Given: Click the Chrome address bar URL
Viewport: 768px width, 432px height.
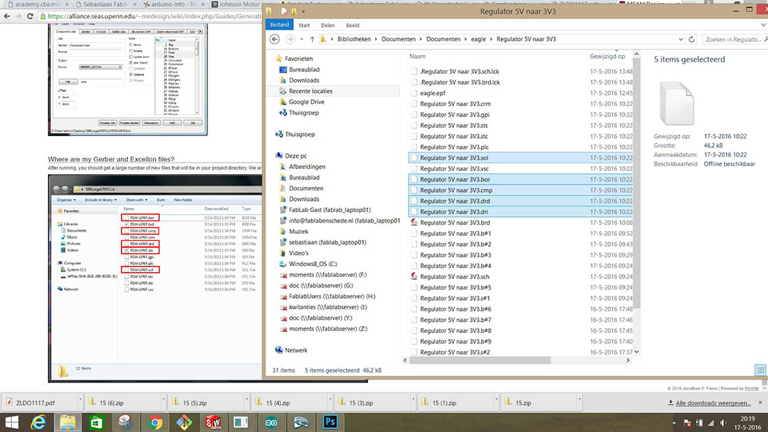Looking at the screenshot, I should pyautogui.click(x=154, y=16).
